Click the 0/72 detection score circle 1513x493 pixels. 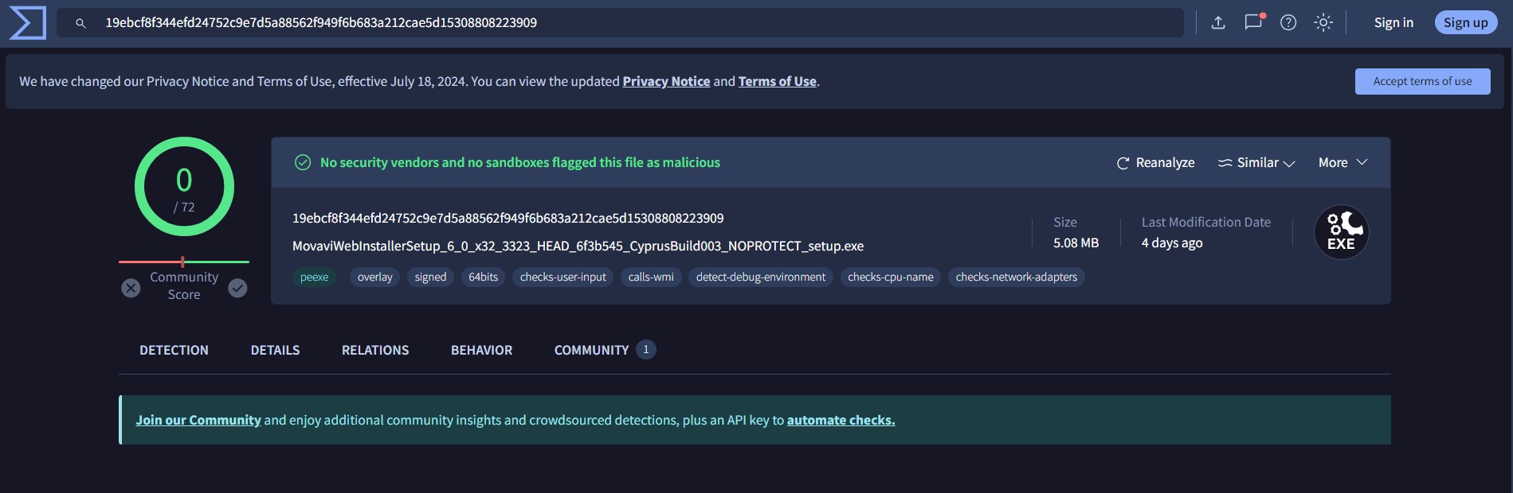tap(184, 187)
